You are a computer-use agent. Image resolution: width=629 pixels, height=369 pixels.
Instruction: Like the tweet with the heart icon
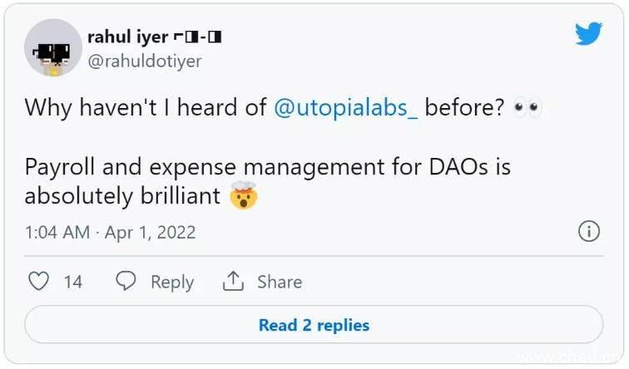tap(39, 282)
